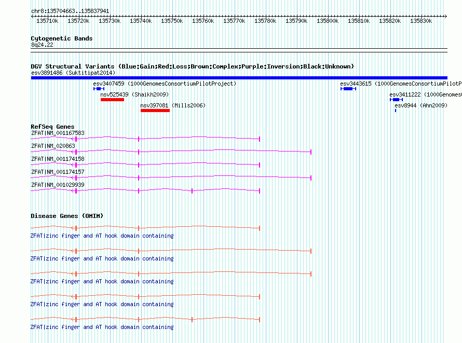Click the chr8:135704663..135837941 region label
Screen dimensions: 462x343
coord(70,11)
